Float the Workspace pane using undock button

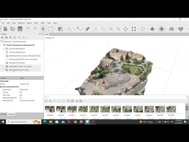(x=40, y=34)
